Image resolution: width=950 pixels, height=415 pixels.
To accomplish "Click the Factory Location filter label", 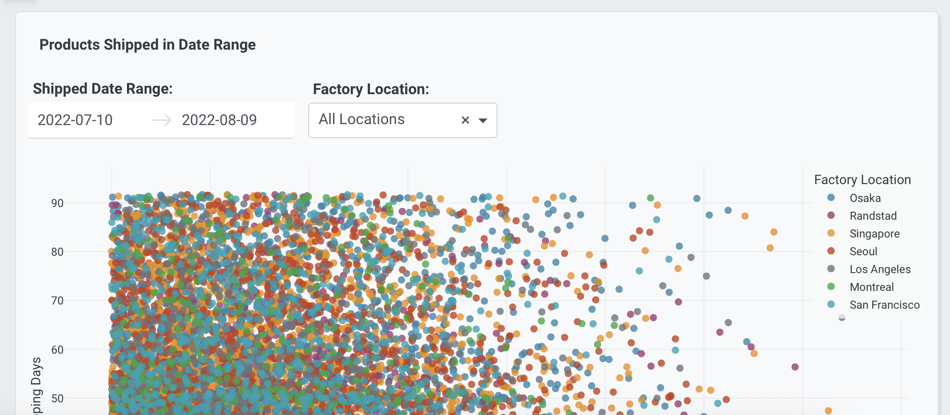I will coord(371,89).
